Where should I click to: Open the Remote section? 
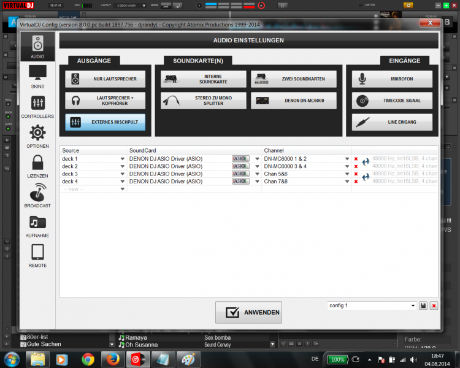pos(37,256)
